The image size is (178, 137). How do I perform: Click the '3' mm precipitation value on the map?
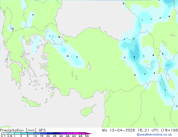(134, 57)
